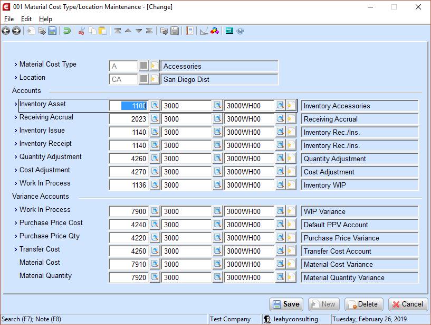Click the Cut scissors icon
The height and width of the screenshot is (325, 431).
(x=82, y=31)
